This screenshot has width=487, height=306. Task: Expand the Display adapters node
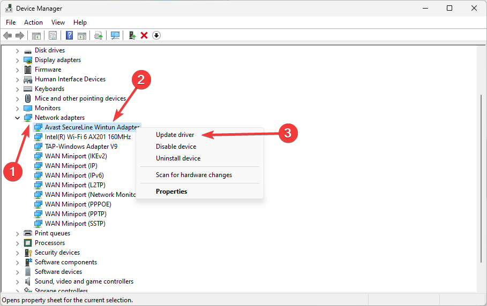pyautogui.click(x=17, y=60)
